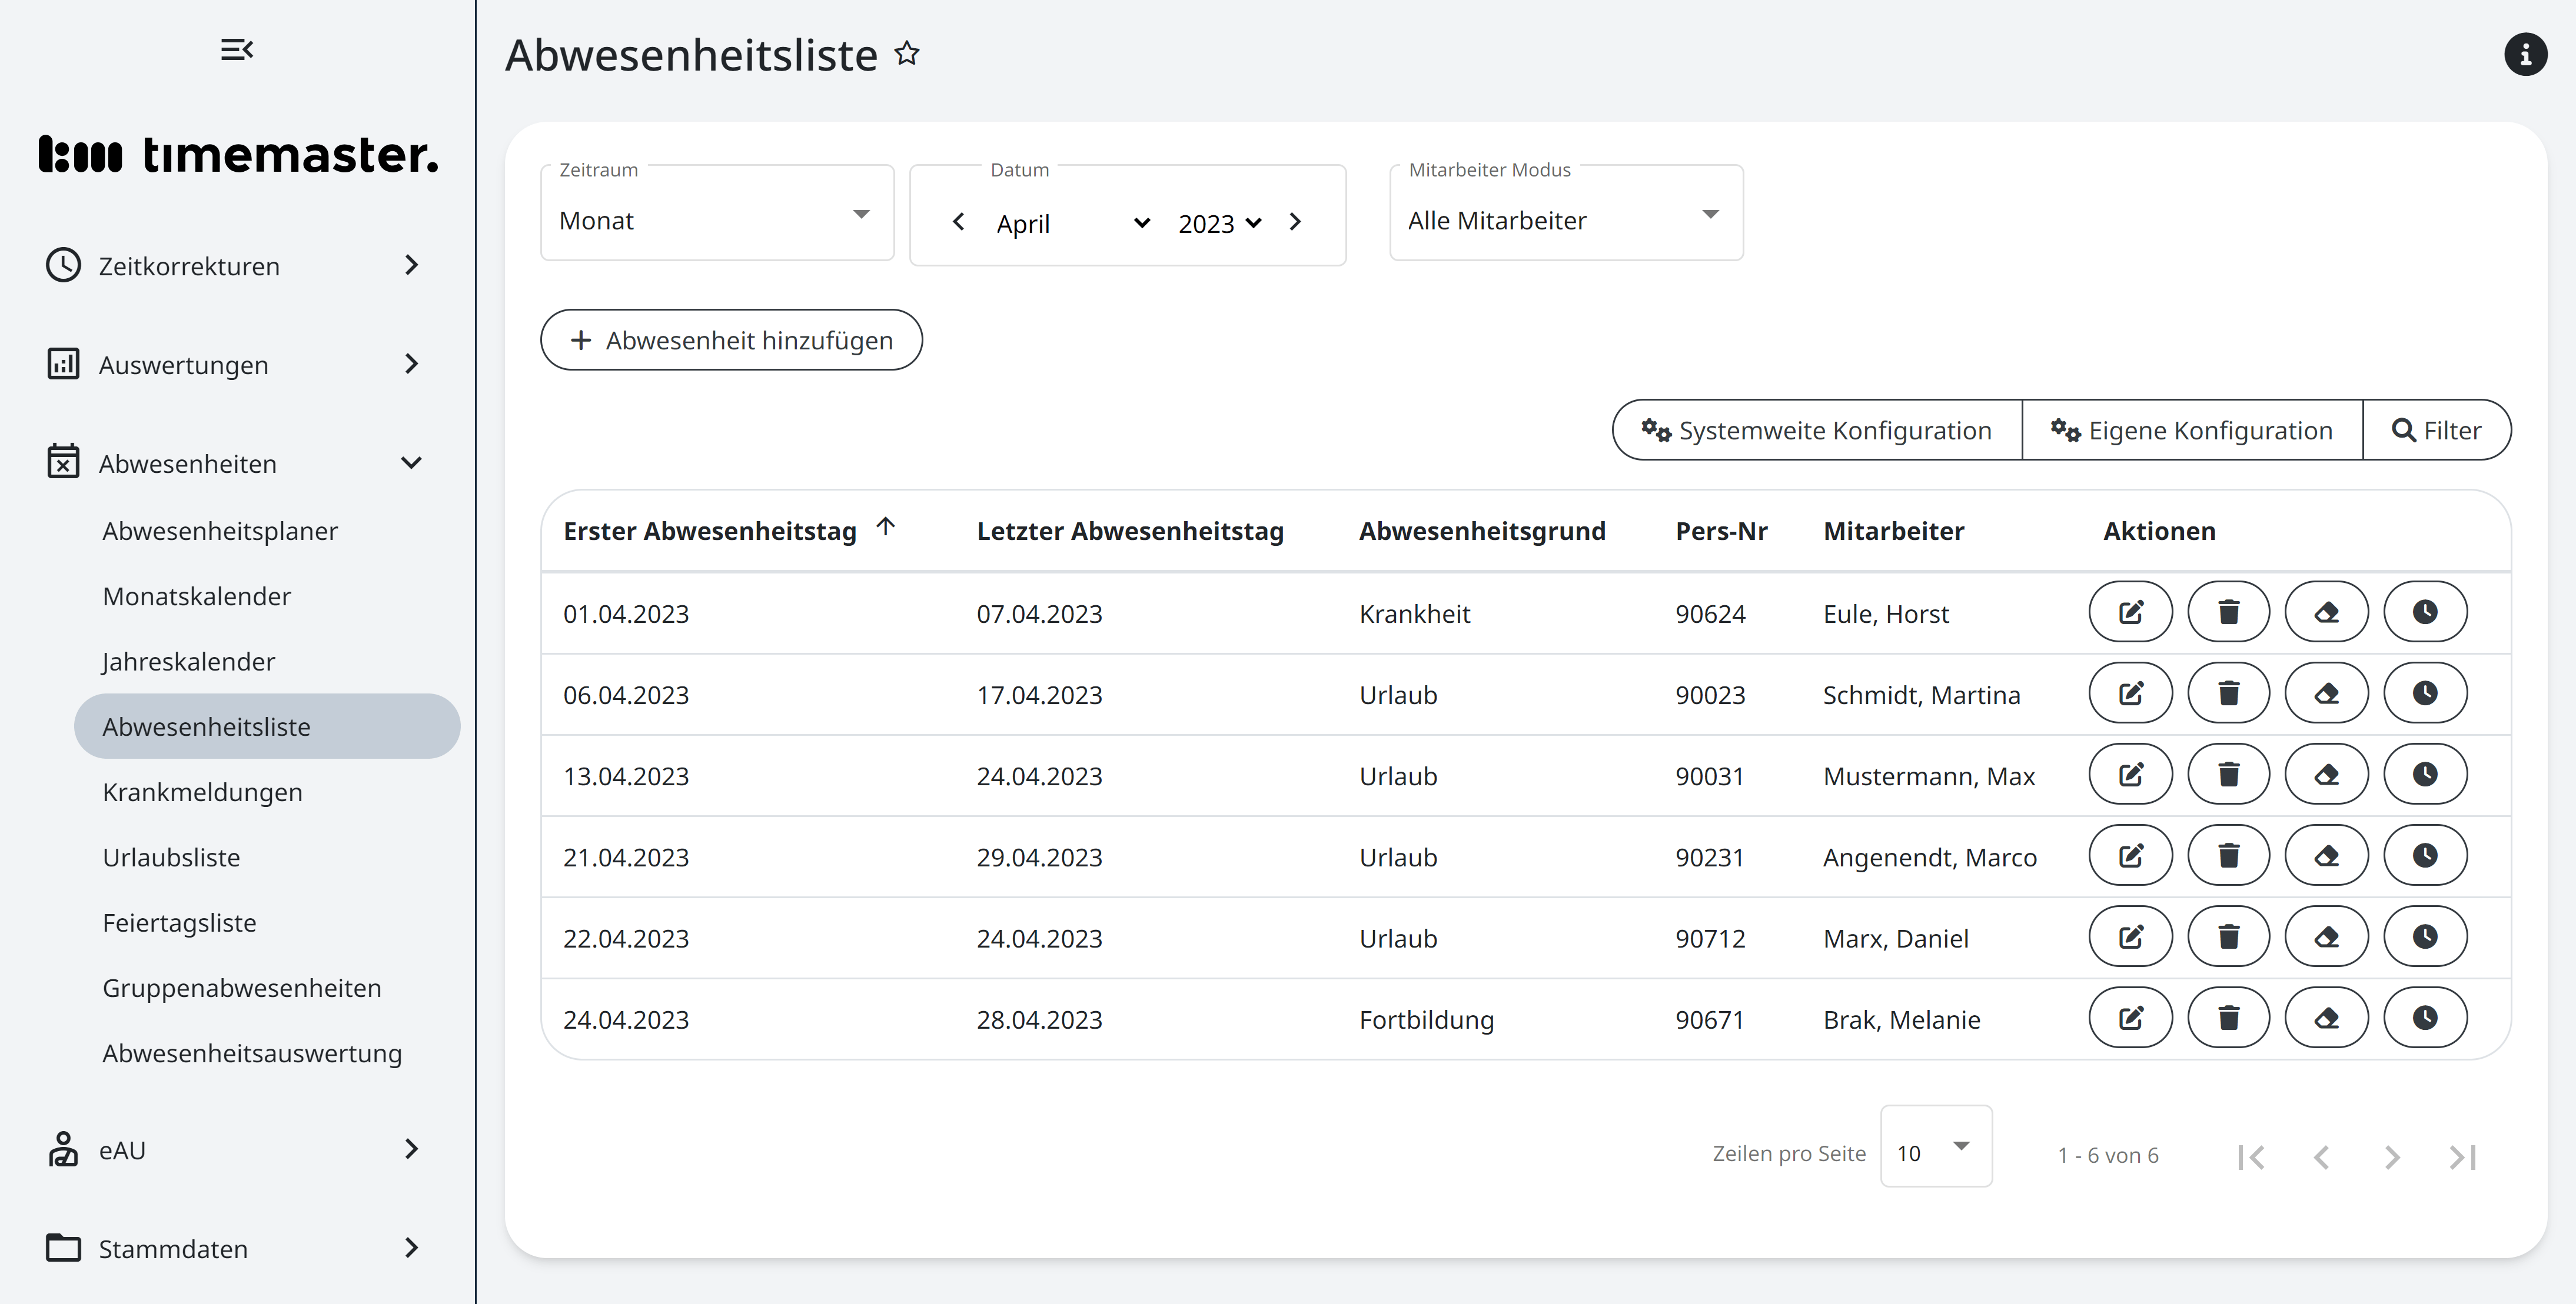Go to the next month arrow
This screenshot has height=1304, width=2576.
pos(1295,222)
